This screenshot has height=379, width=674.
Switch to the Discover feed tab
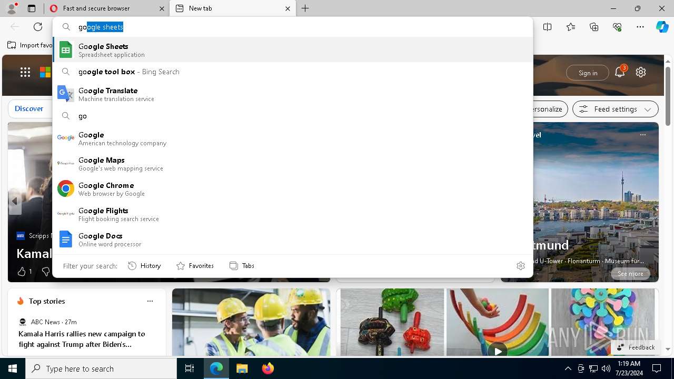click(x=29, y=109)
